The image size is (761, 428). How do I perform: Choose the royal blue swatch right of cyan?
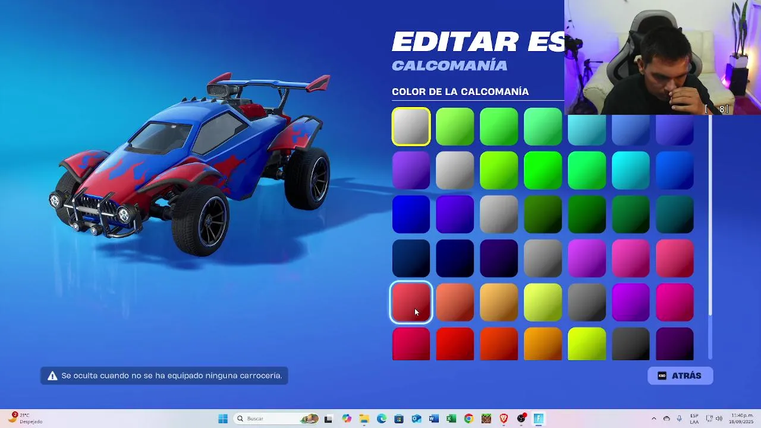point(675,171)
